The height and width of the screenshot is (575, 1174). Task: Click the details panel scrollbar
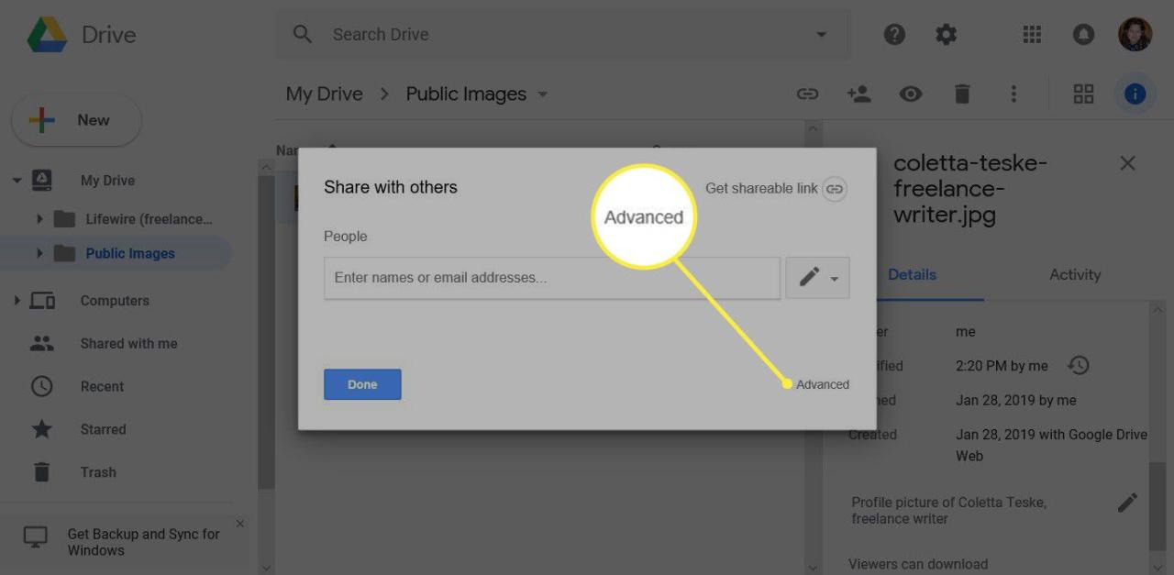point(1158,504)
